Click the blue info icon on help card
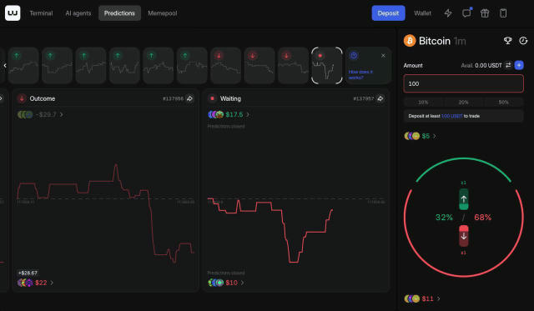The image size is (534, 311). coord(354,56)
